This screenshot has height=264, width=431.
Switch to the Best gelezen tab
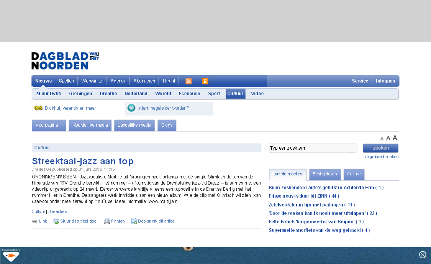coord(324,174)
